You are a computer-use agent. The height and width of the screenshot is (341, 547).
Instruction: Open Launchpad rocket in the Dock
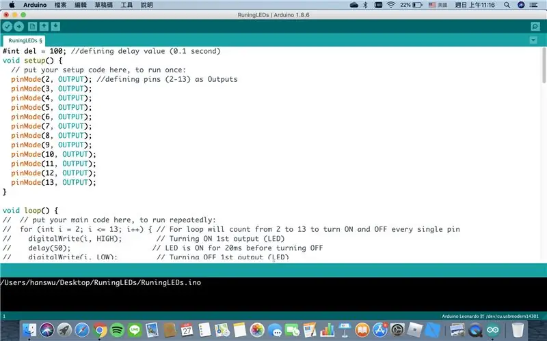pyautogui.click(x=64, y=330)
